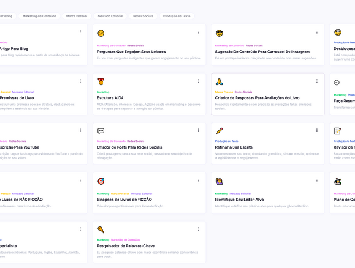Screen dimensions: 355x268
Task: Open three-dot menu on Estrutura AIDA card
Action: pyautogui.click(x=198, y=81)
